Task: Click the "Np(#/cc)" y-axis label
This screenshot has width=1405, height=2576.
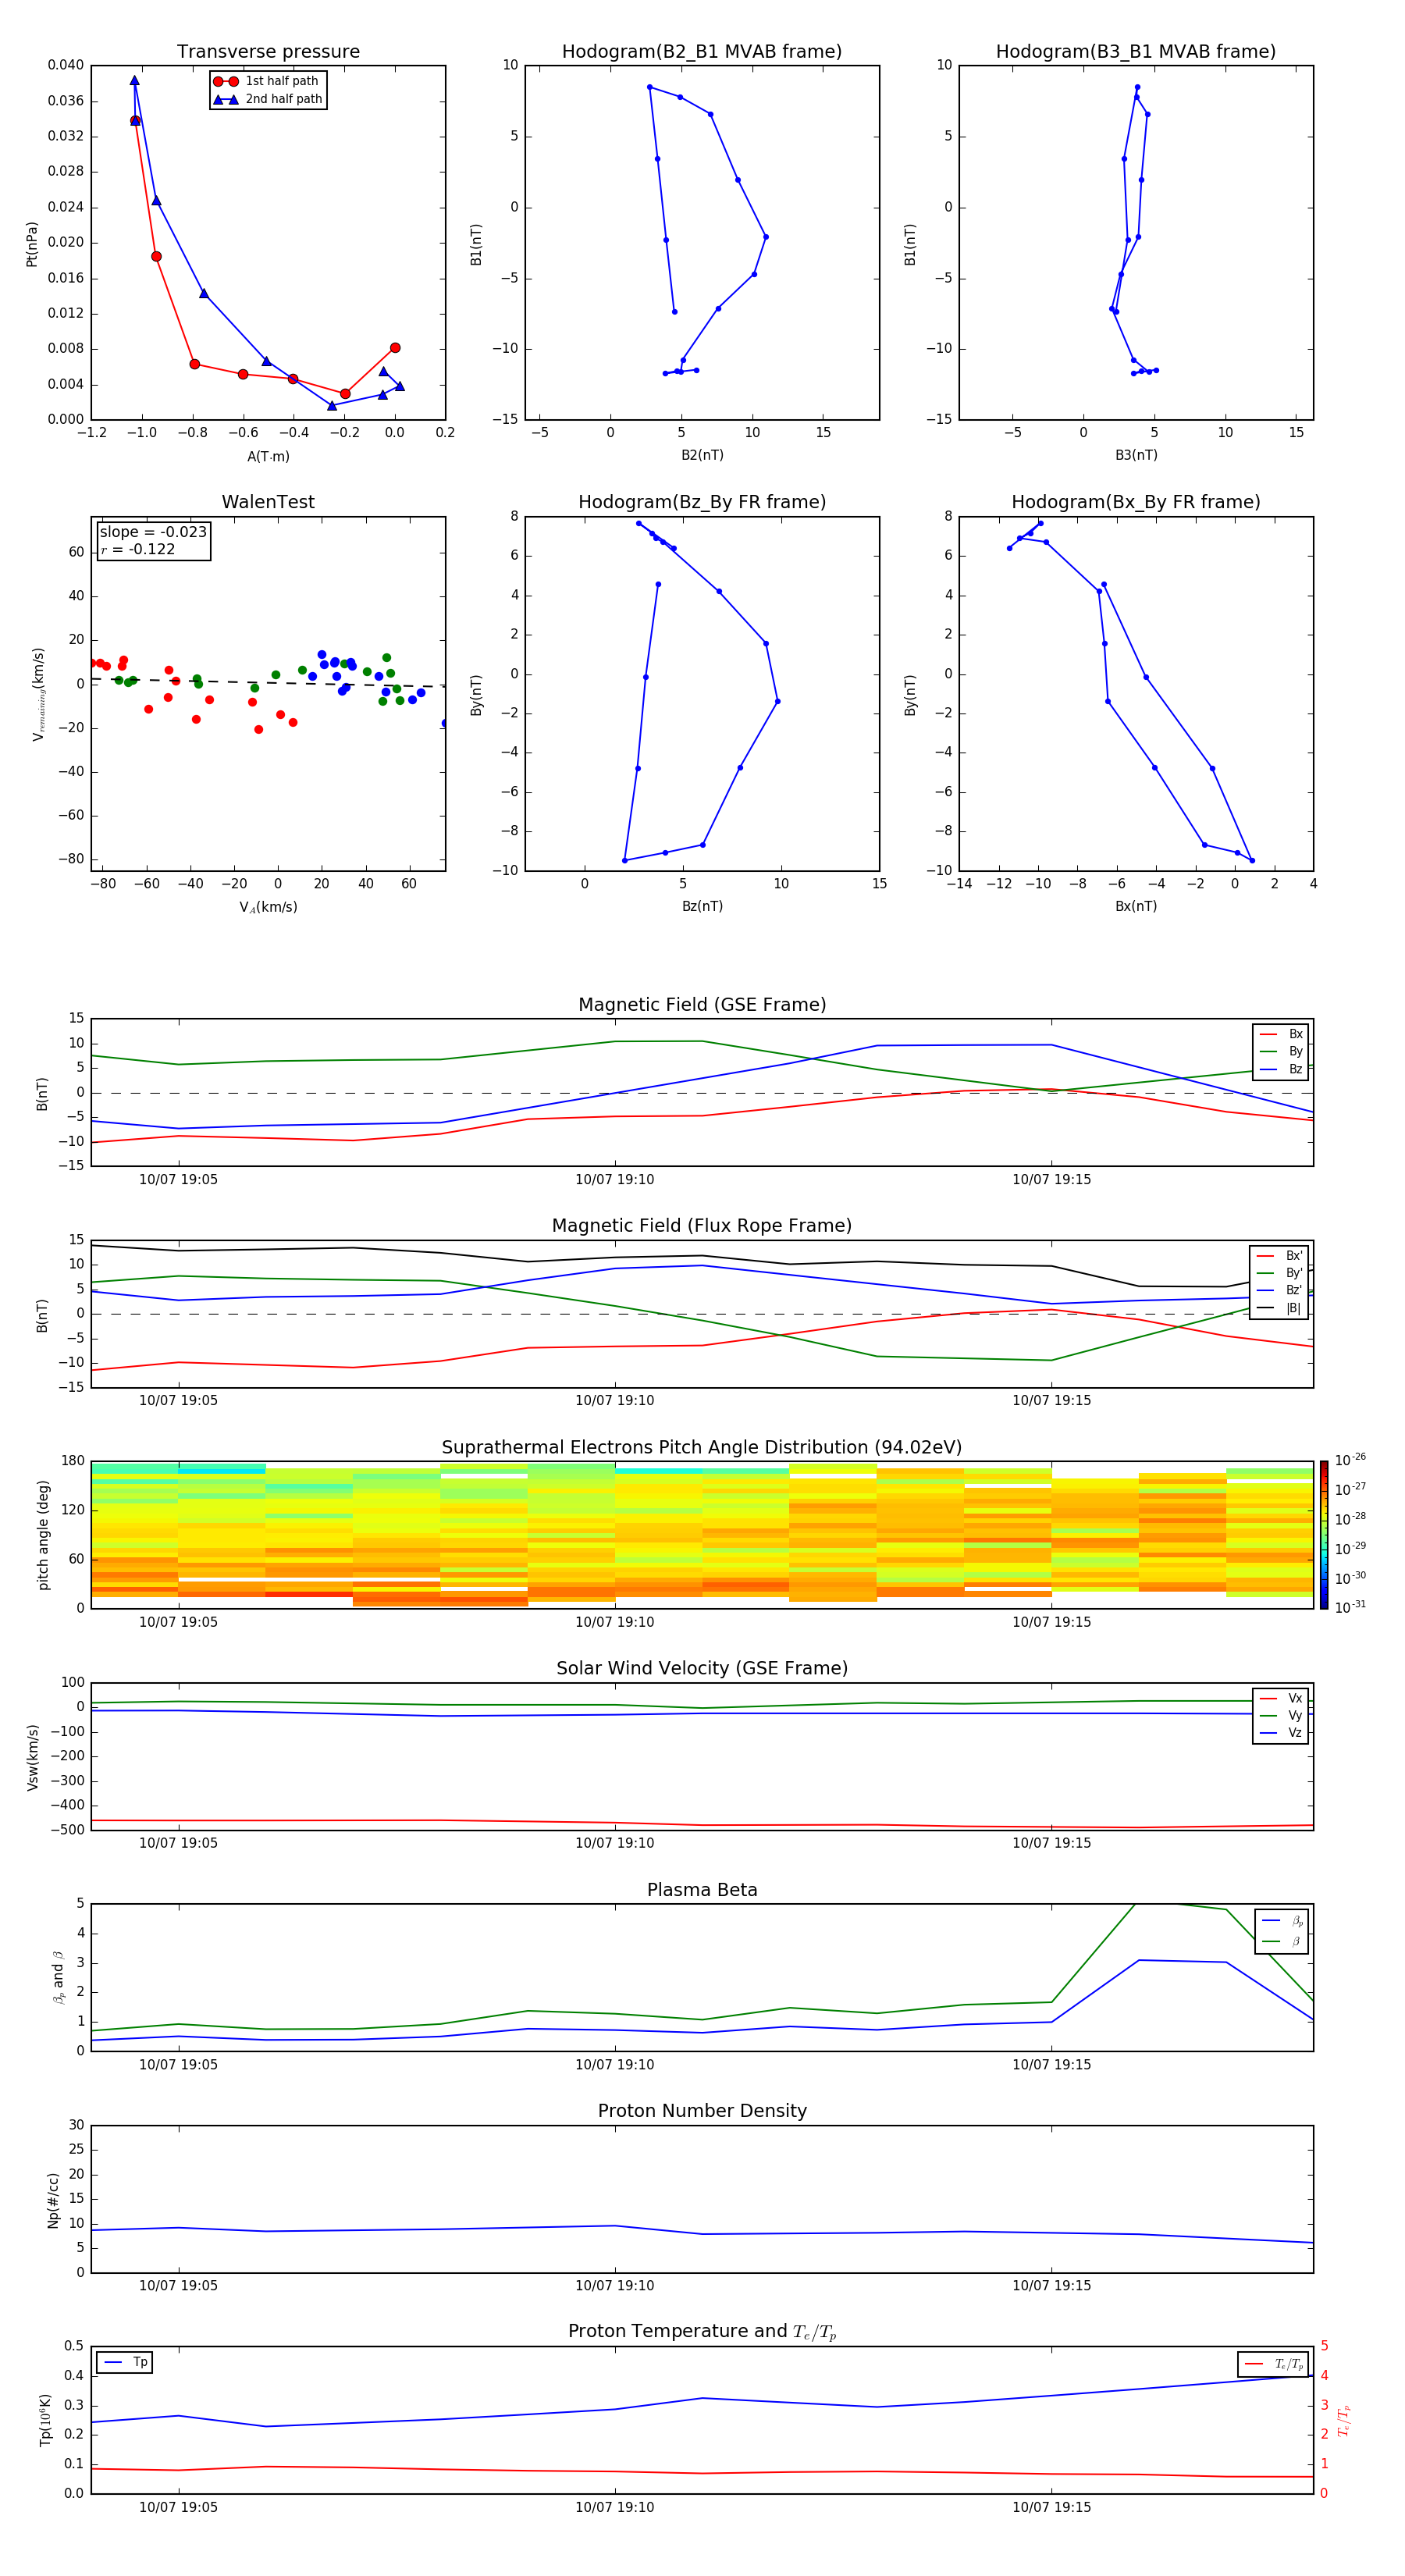Action: [x=54, y=2200]
